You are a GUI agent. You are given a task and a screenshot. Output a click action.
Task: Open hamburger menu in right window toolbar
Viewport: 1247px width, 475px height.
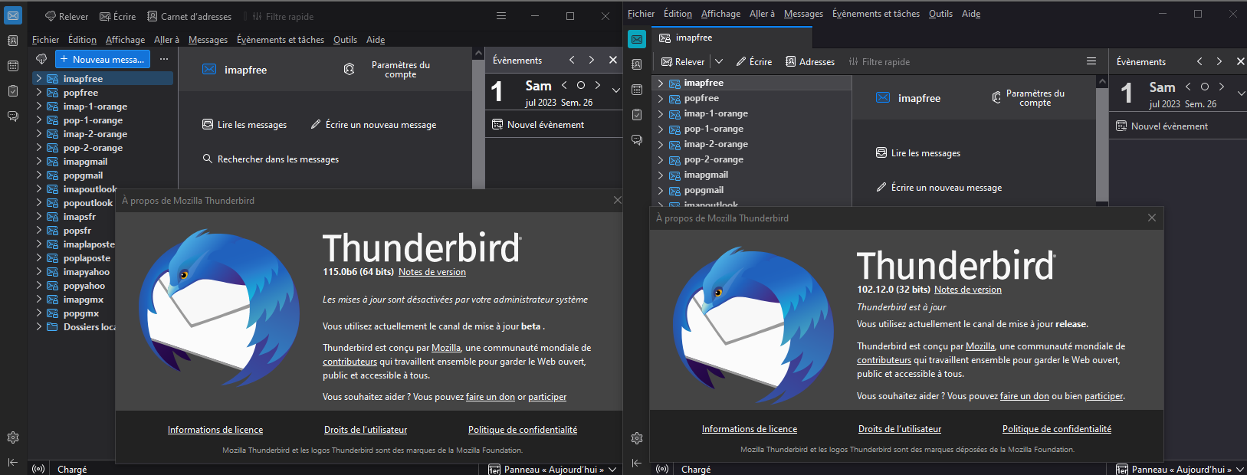point(1091,61)
